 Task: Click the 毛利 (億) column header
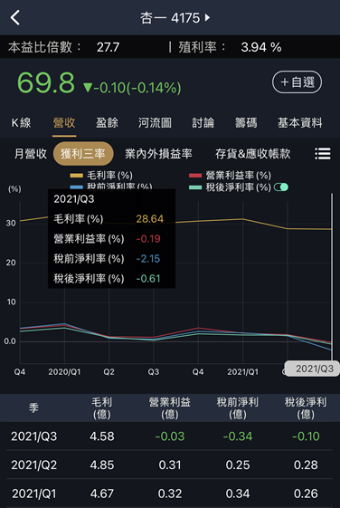tap(102, 407)
